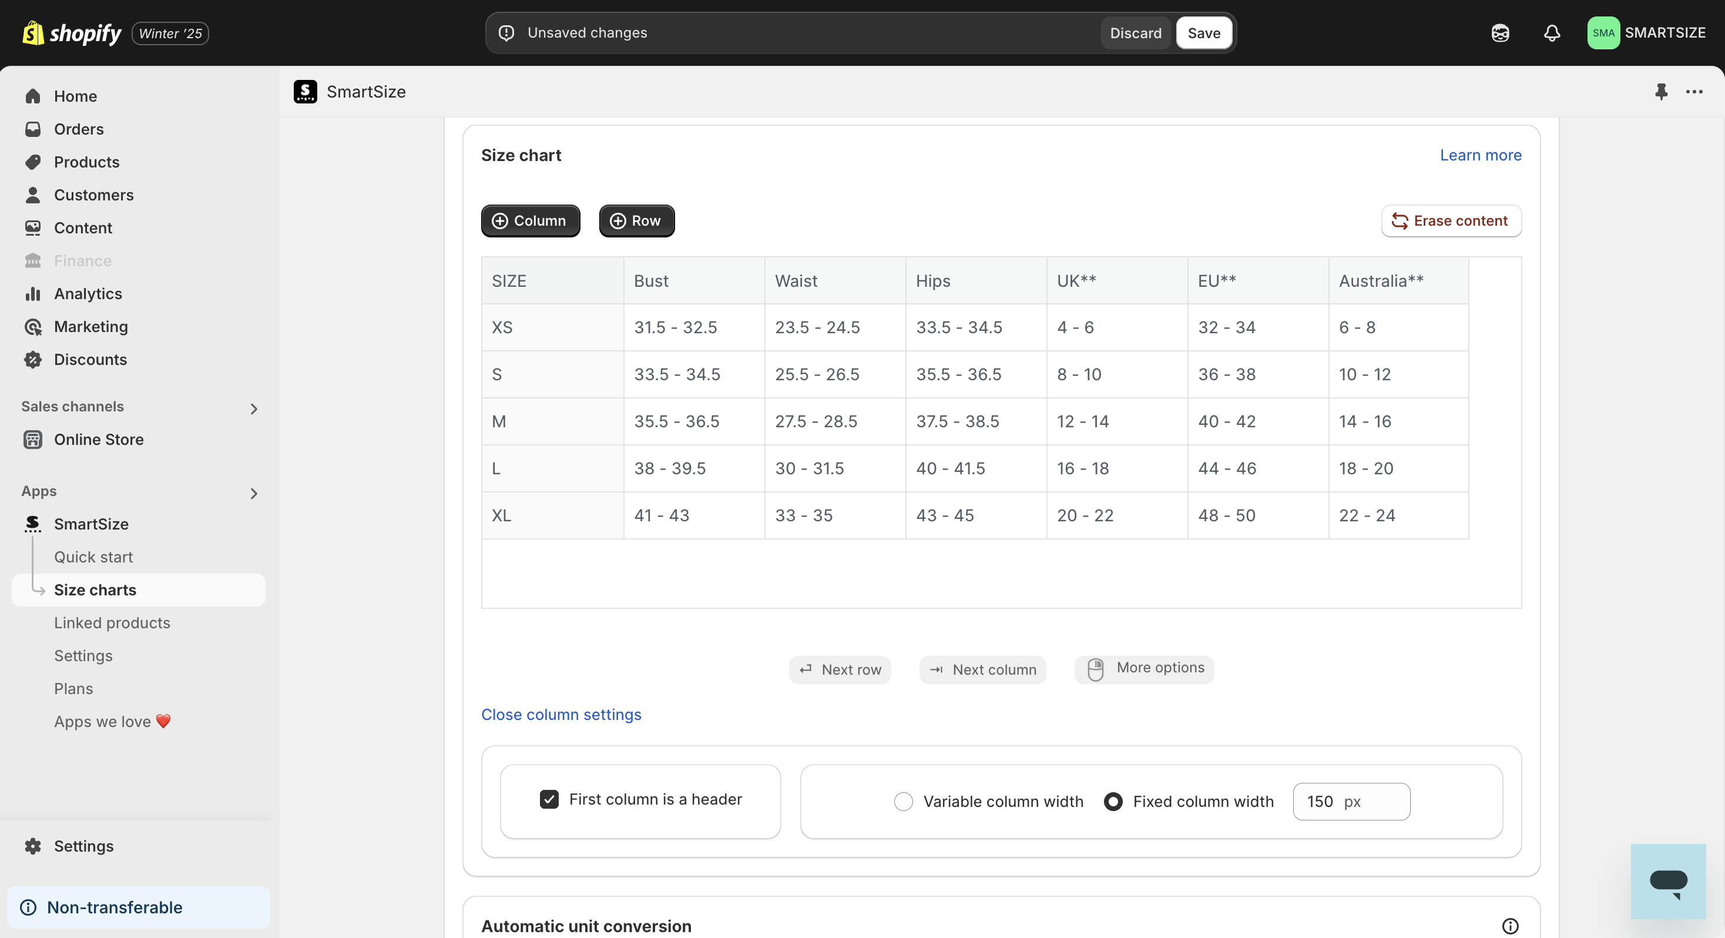This screenshot has width=1725, height=938.
Task: Select the XS row label cell
Action: pos(552,327)
